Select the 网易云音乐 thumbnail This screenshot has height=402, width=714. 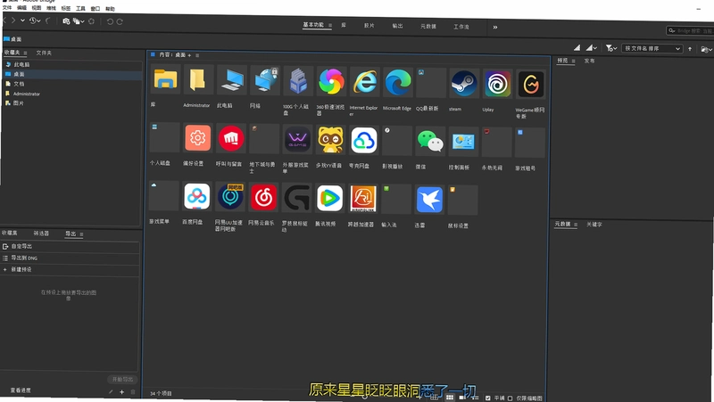click(262, 197)
